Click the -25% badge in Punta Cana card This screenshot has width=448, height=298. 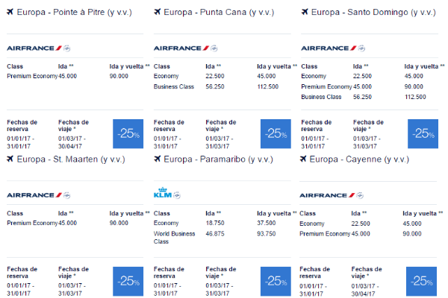pyautogui.click(x=276, y=134)
